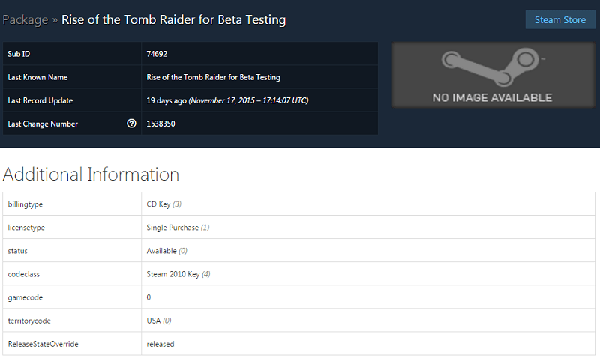Click the ReleaseStateOverride row label

tap(43, 344)
